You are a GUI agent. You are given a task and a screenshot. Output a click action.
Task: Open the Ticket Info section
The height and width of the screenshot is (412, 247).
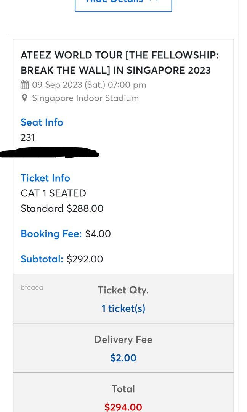pos(45,178)
